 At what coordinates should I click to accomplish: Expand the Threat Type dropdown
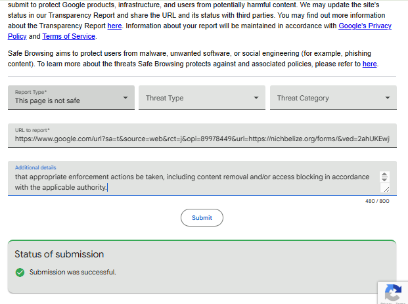[202, 98]
